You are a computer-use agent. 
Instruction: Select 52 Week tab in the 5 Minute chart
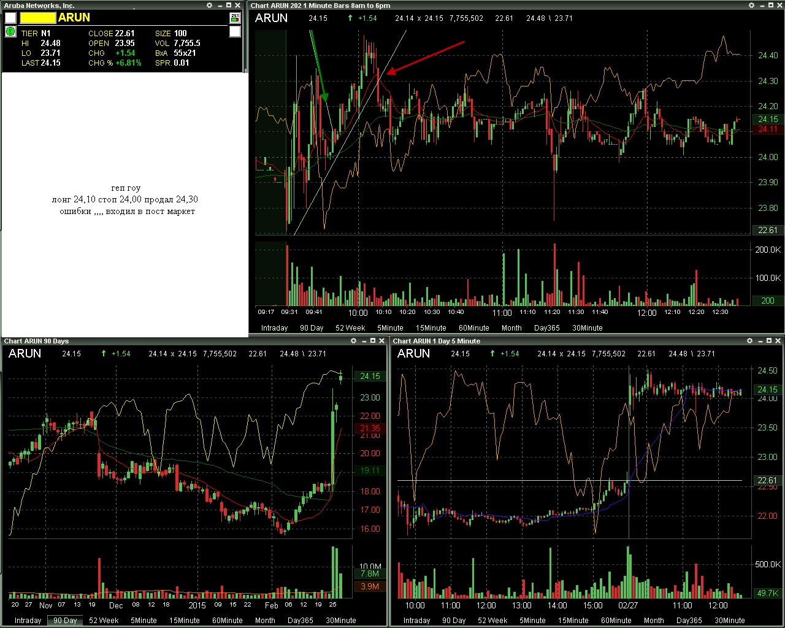click(492, 621)
